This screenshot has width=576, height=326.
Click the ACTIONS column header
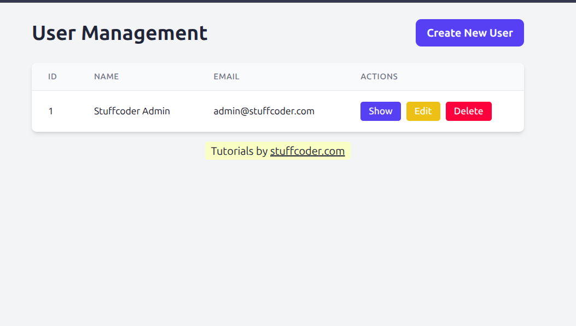[379, 77]
